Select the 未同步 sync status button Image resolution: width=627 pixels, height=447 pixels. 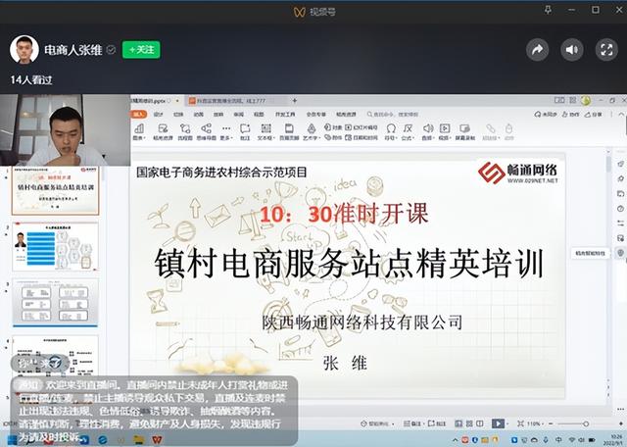546,115
